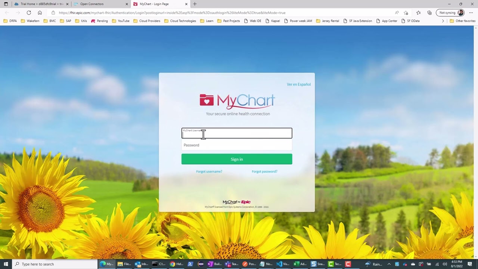Click the taskbar search box

click(x=55, y=264)
